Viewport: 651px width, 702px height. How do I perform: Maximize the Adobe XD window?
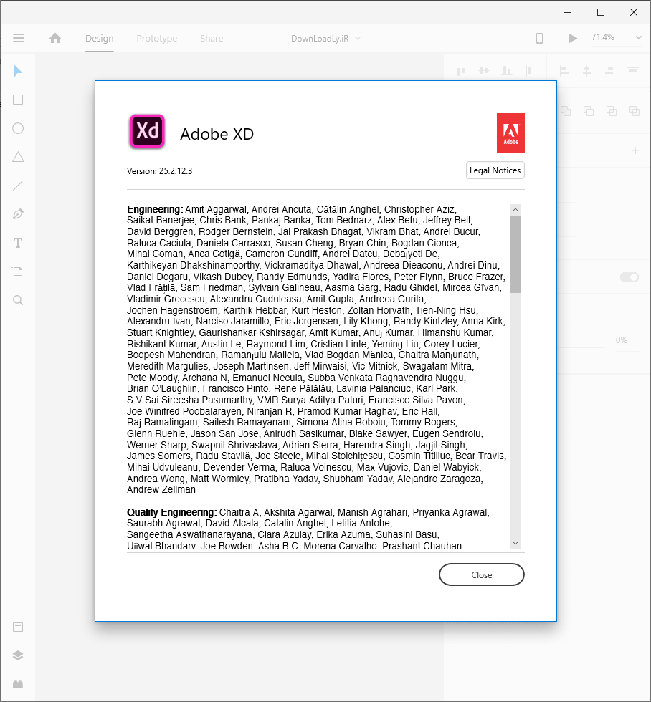click(601, 12)
